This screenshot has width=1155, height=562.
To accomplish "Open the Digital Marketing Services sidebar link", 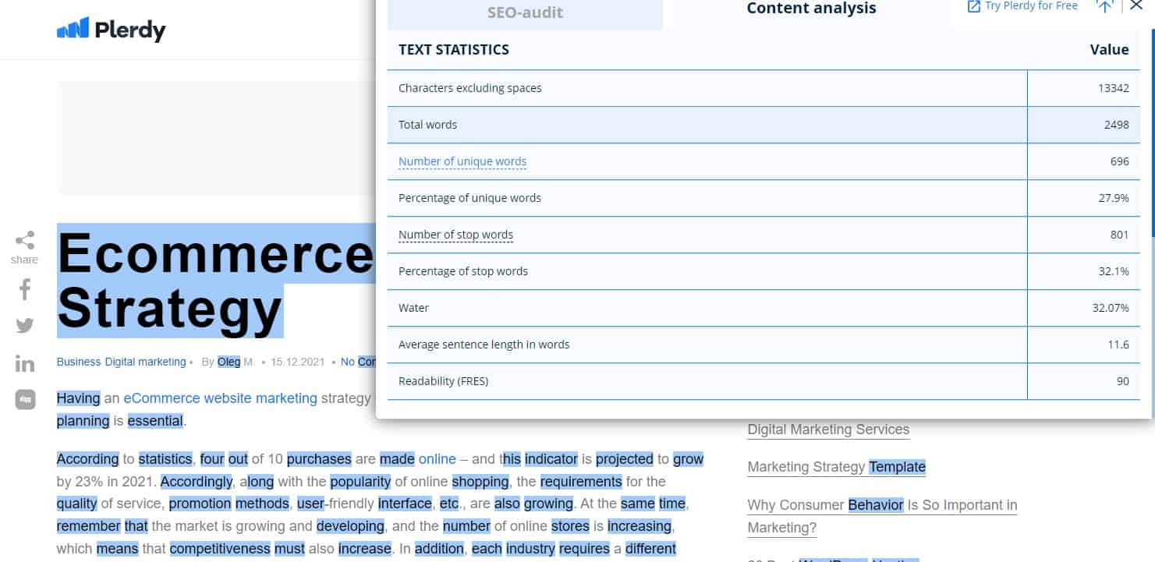I will (828, 429).
